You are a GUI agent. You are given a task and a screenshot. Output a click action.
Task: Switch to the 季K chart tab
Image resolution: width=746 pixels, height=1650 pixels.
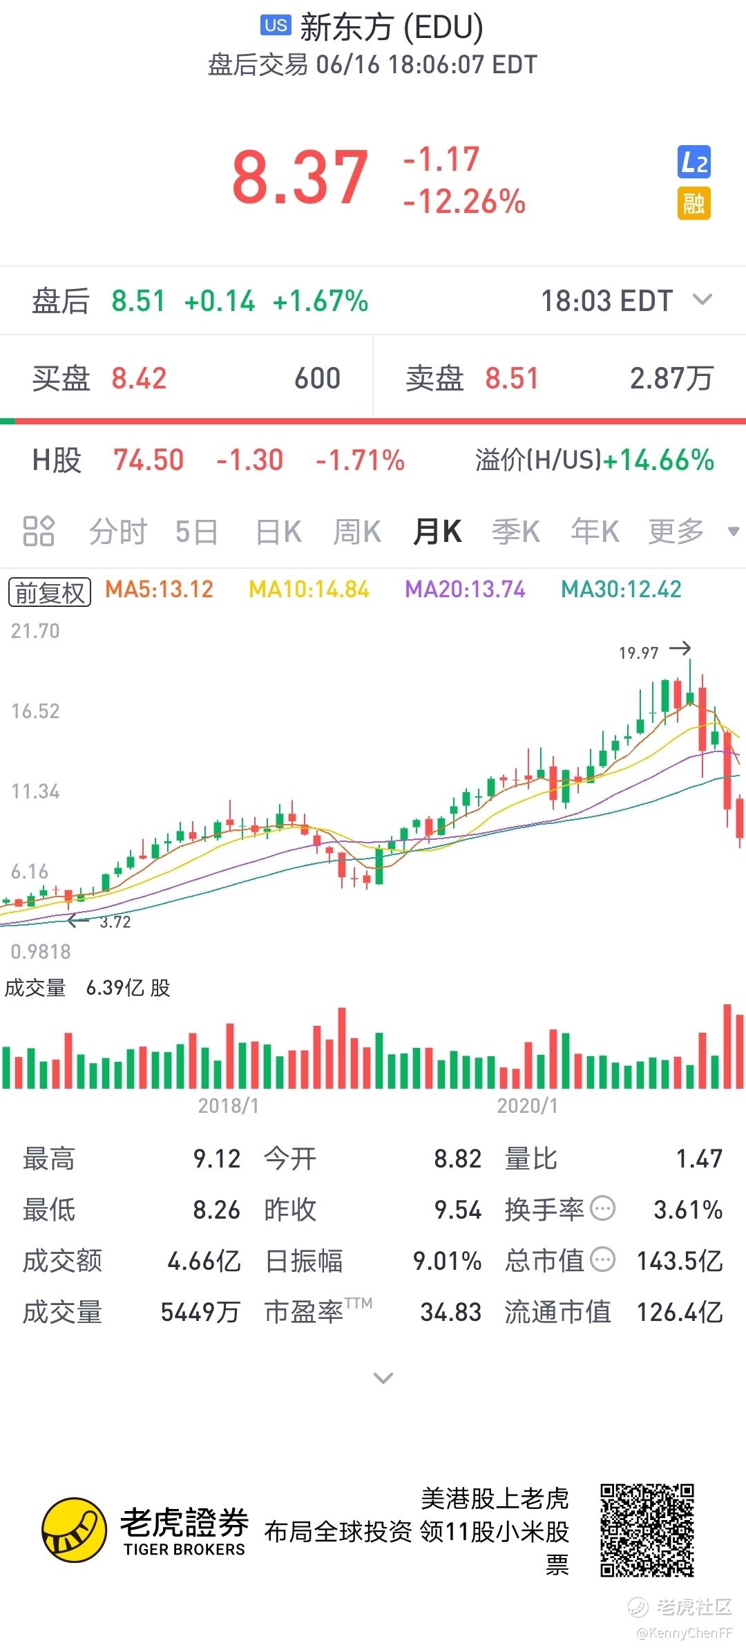tap(516, 532)
